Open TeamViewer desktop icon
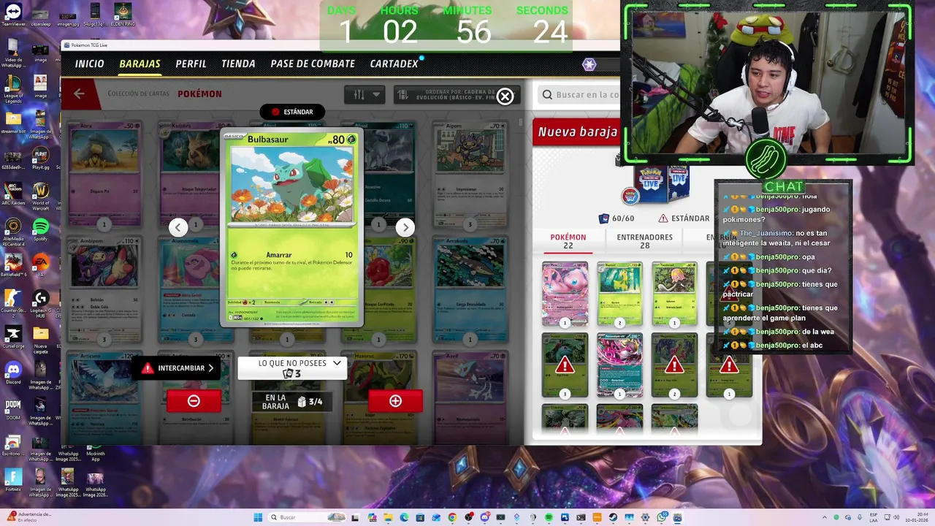Viewport: 935px width, 526px height. pyautogui.click(x=13, y=15)
